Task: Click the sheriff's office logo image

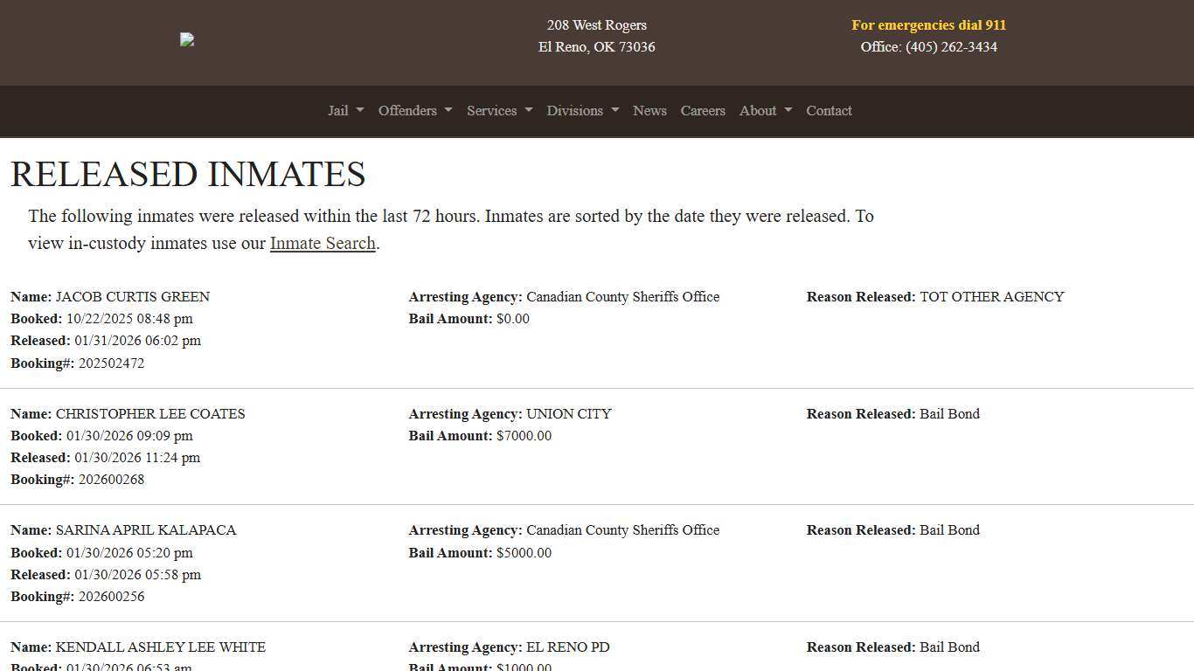Action: [x=186, y=39]
